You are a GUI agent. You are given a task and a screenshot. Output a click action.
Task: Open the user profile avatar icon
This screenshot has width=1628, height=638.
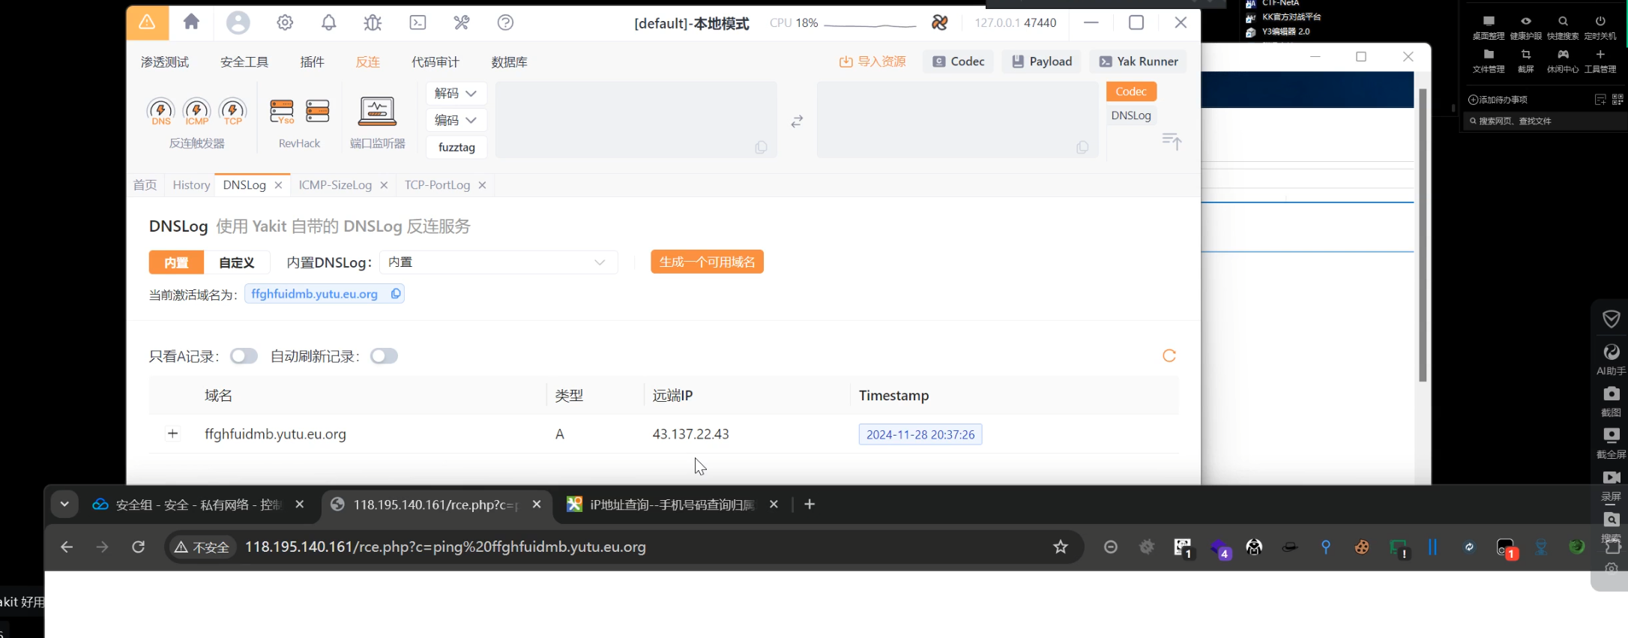(x=238, y=22)
